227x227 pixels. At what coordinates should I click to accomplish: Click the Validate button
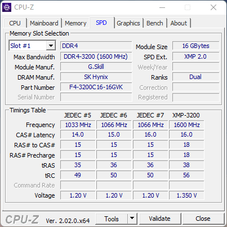point(160,219)
